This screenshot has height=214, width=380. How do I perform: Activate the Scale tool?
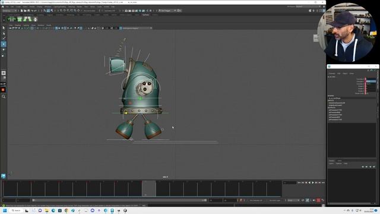(4, 55)
